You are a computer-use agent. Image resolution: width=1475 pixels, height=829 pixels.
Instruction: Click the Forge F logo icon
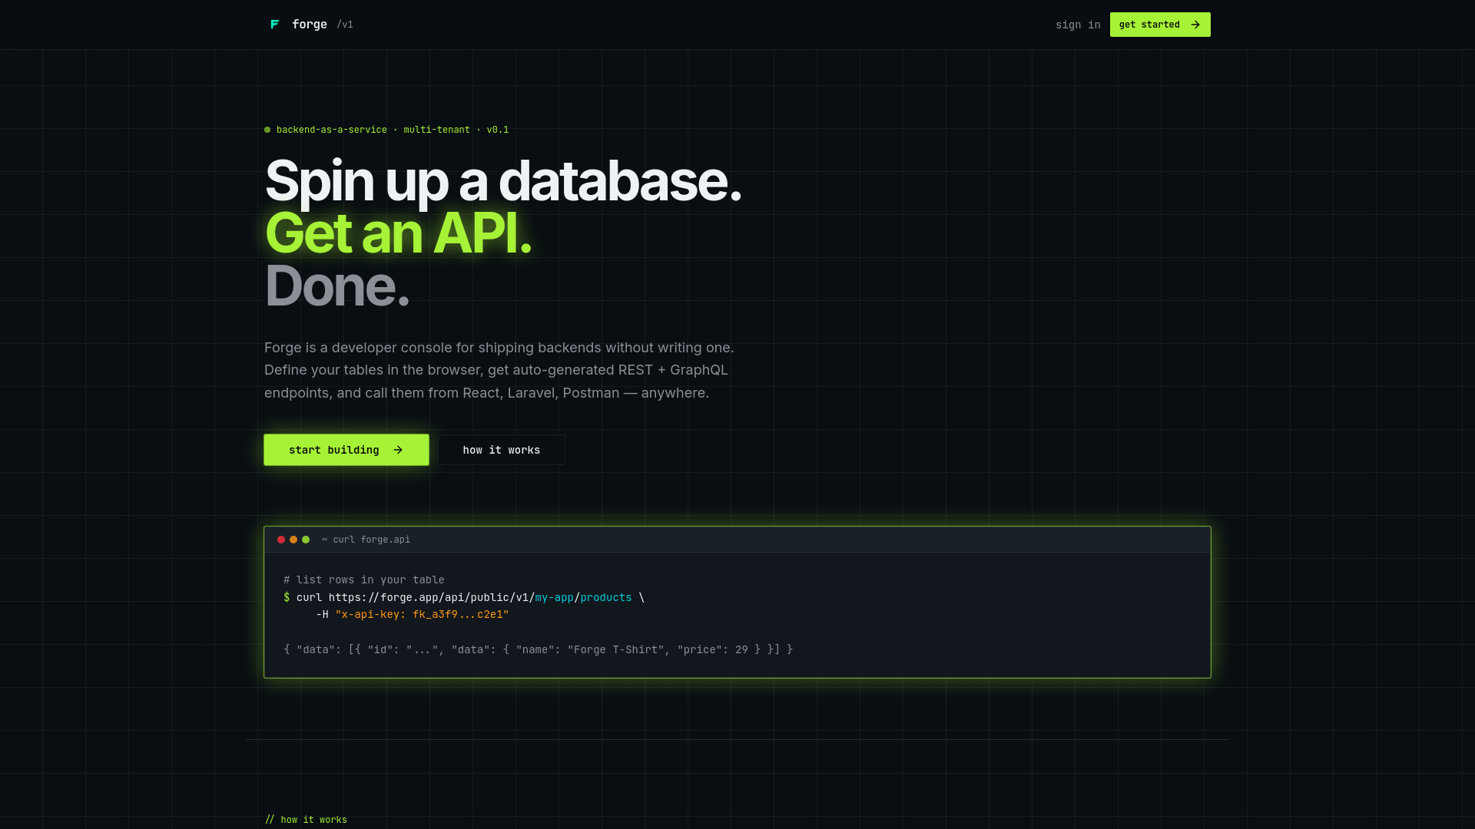coord(274,25)
